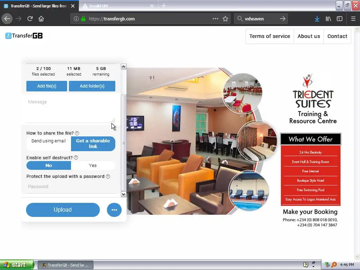The height and width of the screenshot is (270, 360).
Task: Open a new tab with plus button
Action: [x=164, y=6]
